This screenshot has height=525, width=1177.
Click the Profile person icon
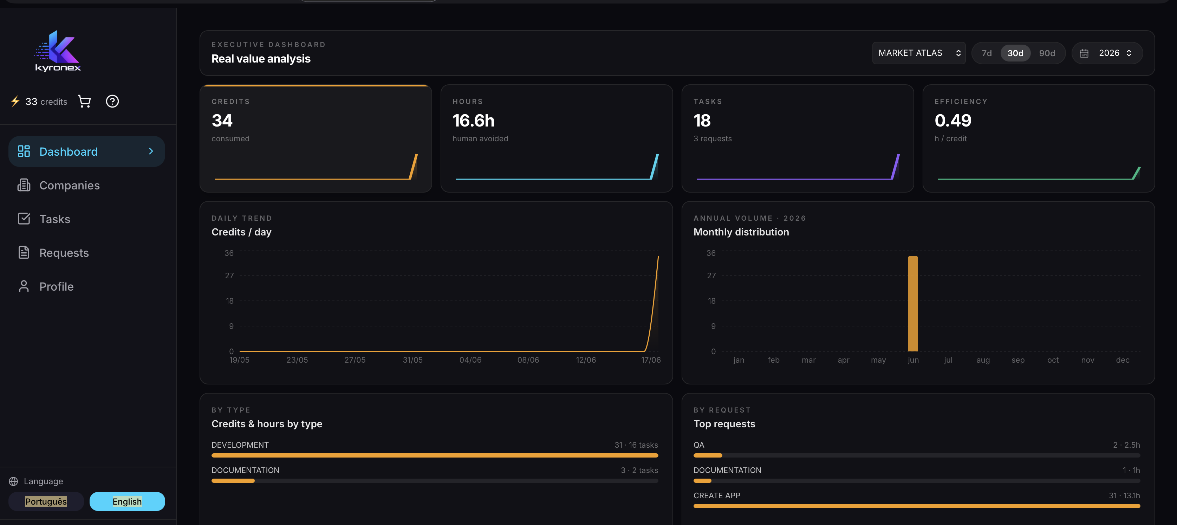click(x=24, y=286)
